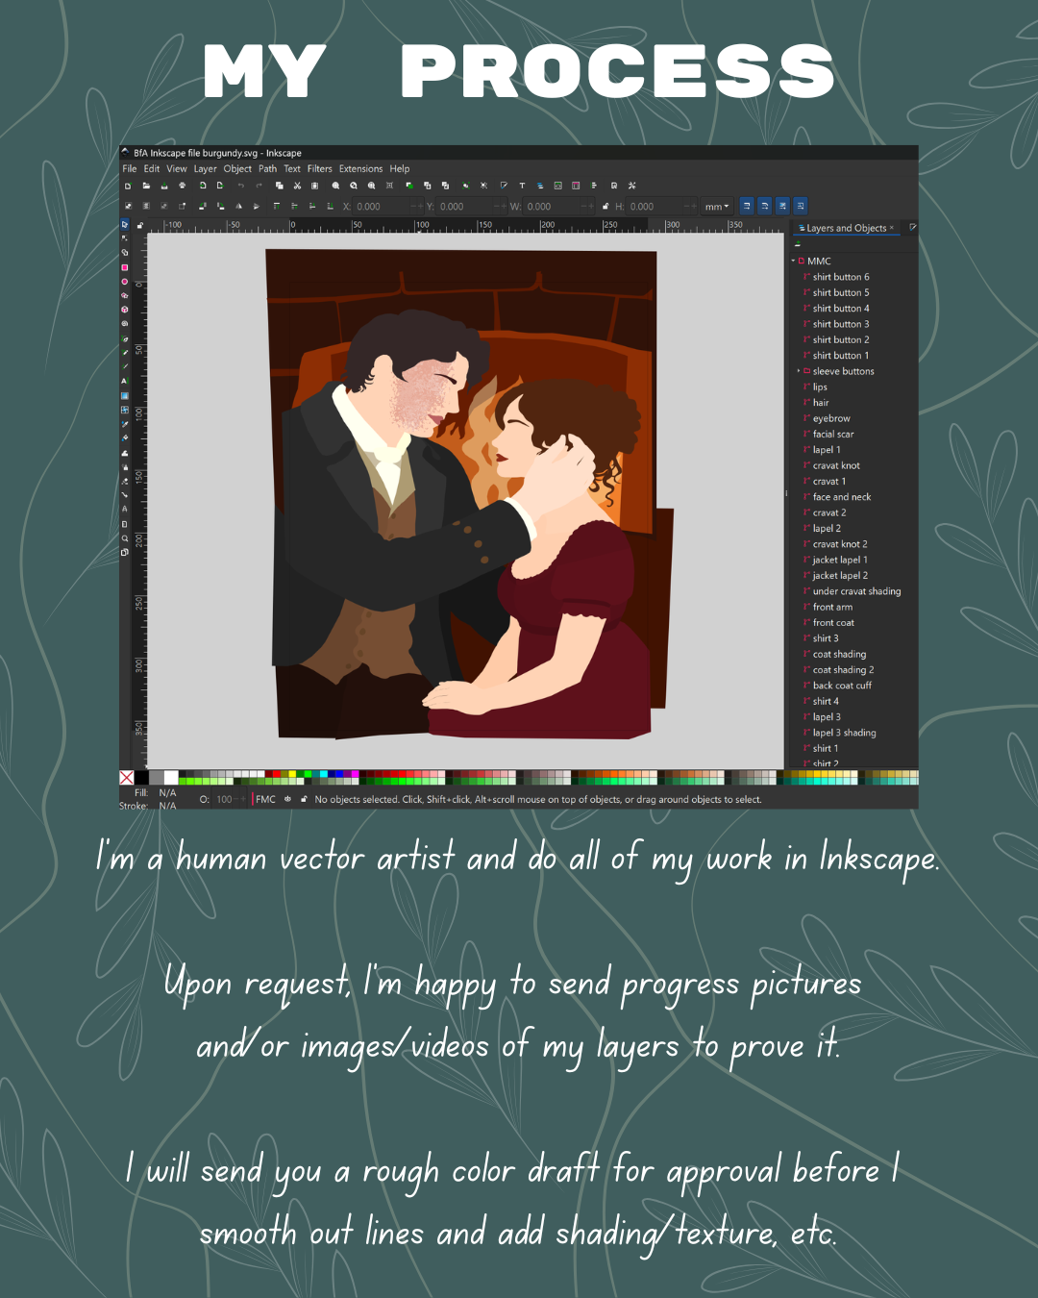Open the dock panel options icon
This screenshot has width=1038, height=1298.
click(x=912, y=228)
